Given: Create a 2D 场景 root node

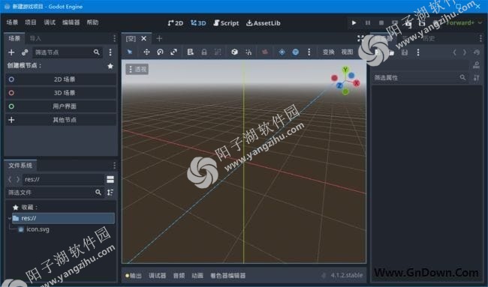Looking at the screenshot, I should tap(61, 79).
